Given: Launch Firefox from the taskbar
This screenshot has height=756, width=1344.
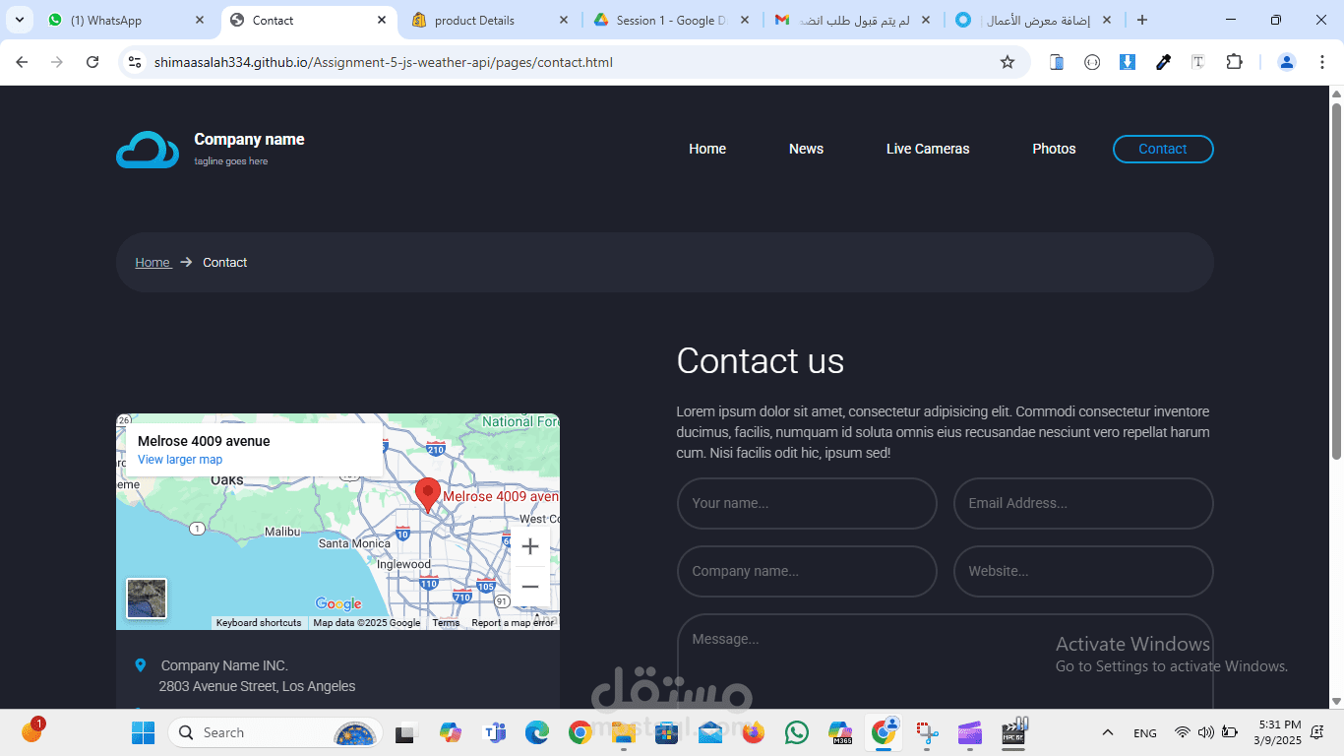Looking at the screenshot, I should tap(754, 732).
